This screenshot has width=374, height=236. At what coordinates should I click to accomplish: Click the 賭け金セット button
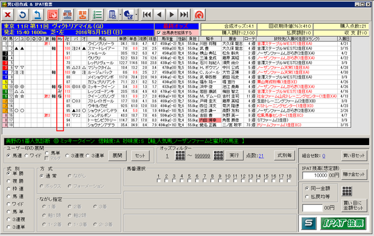(354, 174)
